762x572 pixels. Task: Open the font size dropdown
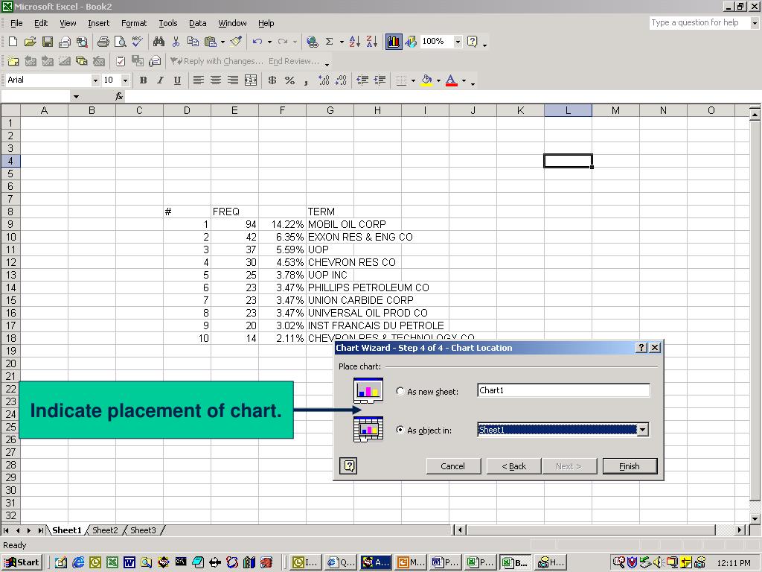tap(125, 80)
